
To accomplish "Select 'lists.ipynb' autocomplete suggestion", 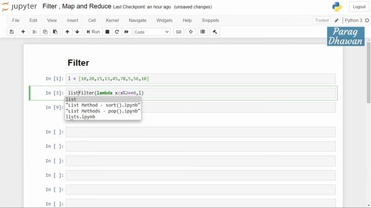I will 103,117.
